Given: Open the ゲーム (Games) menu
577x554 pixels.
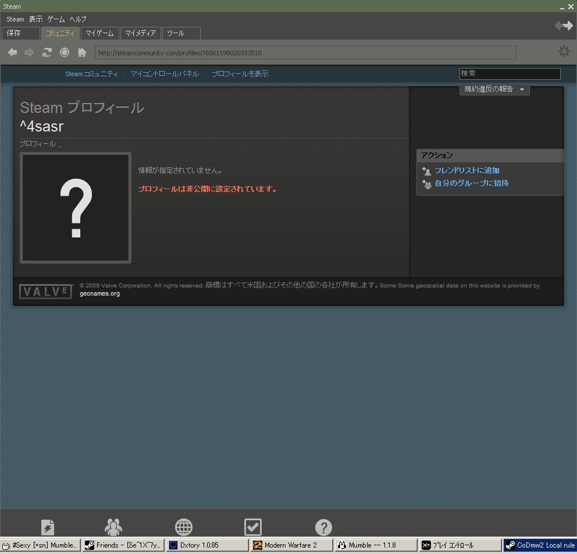Looking at the screenshot, I should point(56,19).
